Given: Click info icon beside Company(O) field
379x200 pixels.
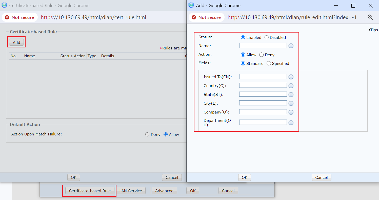Looking at the screenshot, I should 291,112.
